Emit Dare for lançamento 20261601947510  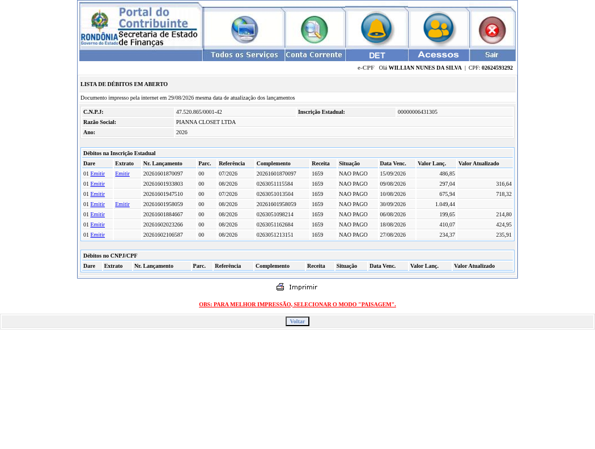coord(97,194)
